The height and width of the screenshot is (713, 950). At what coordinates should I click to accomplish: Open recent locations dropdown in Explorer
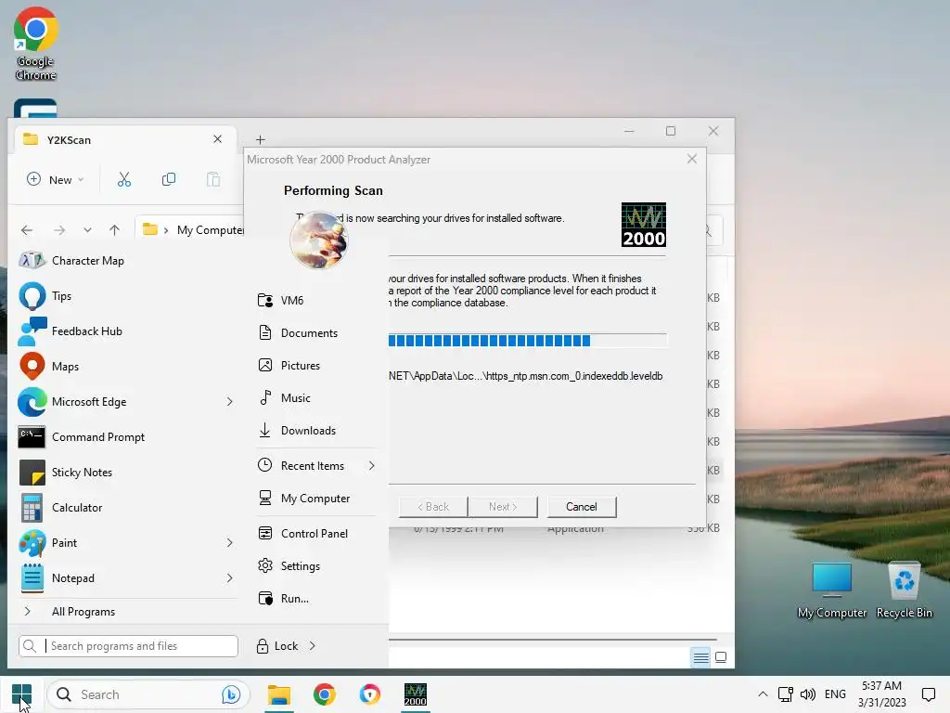click(x=88, y=230)
